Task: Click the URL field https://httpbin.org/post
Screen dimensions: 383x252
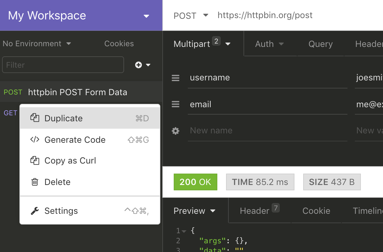Action: tap(265, 15)
